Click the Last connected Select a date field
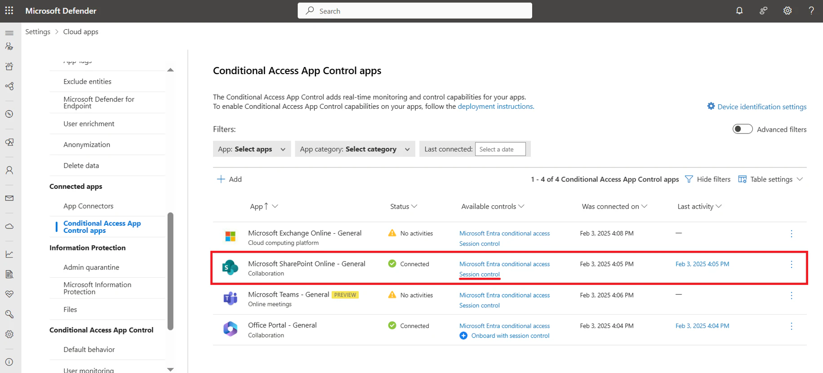Screen dimensions: 823x373 pos(500,149)
